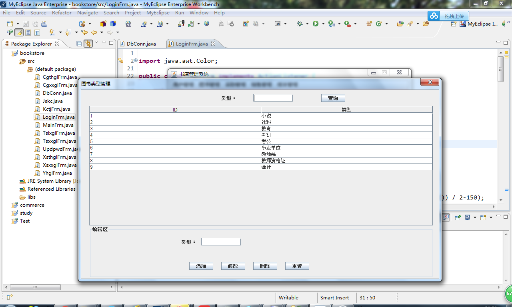Screen dimensions: 512x307
Task: Click the Back navigation arrow
Action: pos(94,32)
